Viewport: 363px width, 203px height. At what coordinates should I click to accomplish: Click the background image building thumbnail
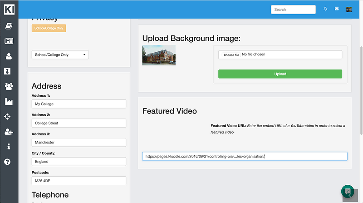(x=159, y=55)
